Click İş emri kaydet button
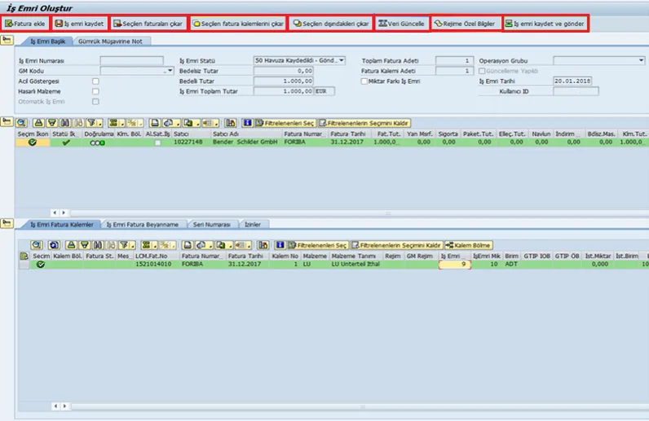Viewport: 649px width, 421px height. (x=80, y=24)
